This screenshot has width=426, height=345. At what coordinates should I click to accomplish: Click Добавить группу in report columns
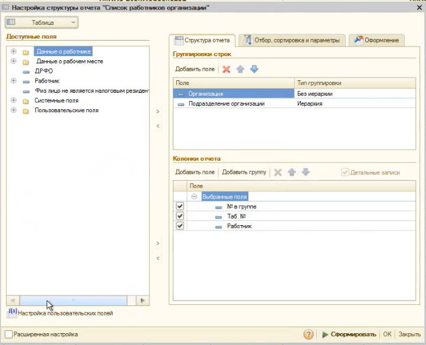[244, 172]
